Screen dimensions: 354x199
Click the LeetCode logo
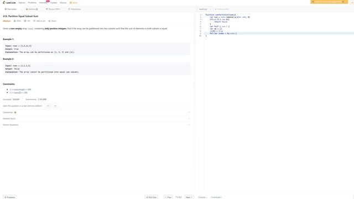click(x=9, y=3)
